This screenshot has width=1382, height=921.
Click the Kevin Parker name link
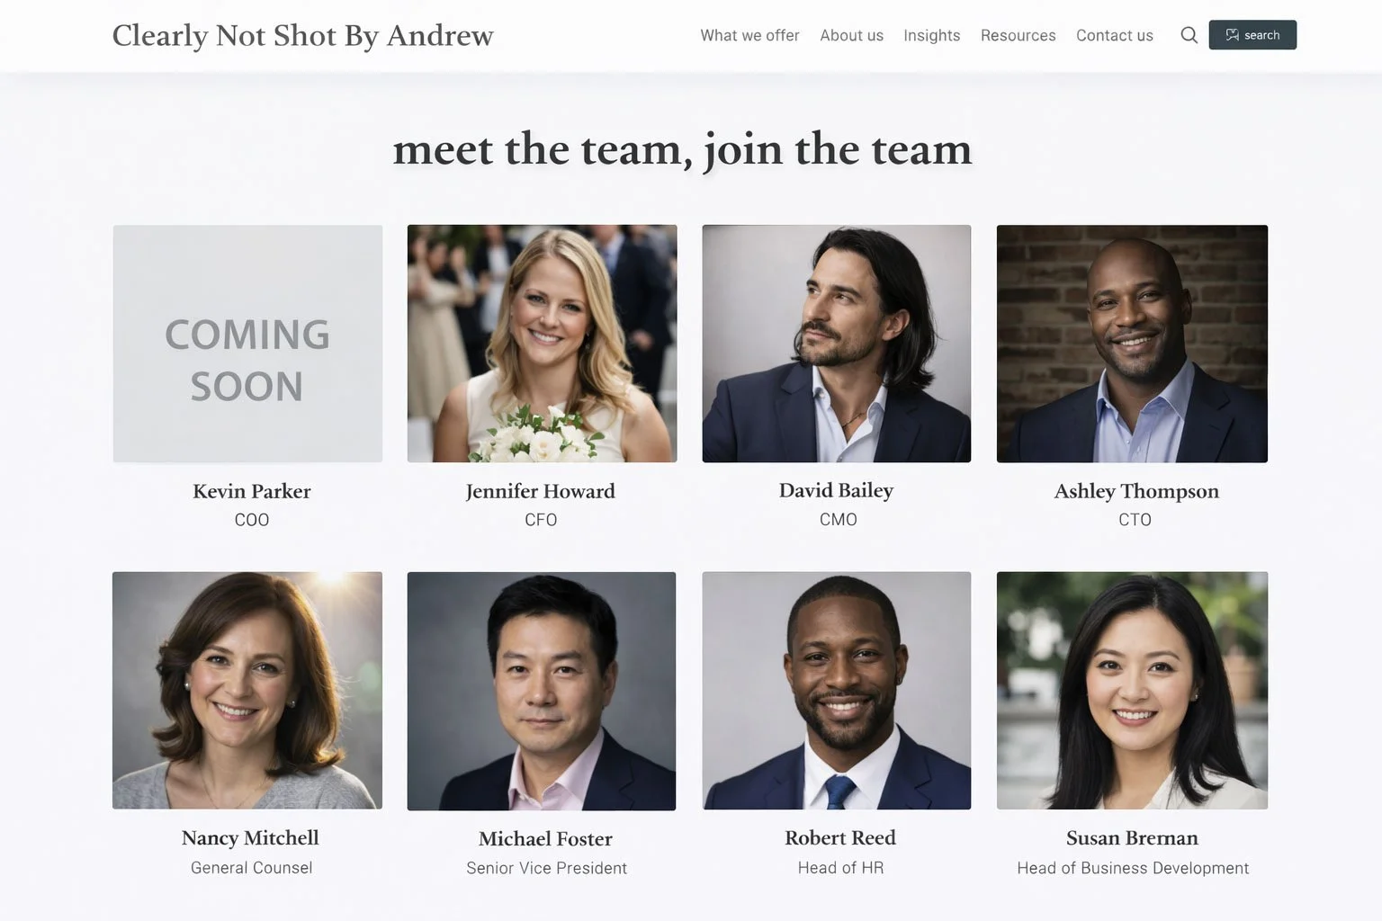tap(252, 491)
